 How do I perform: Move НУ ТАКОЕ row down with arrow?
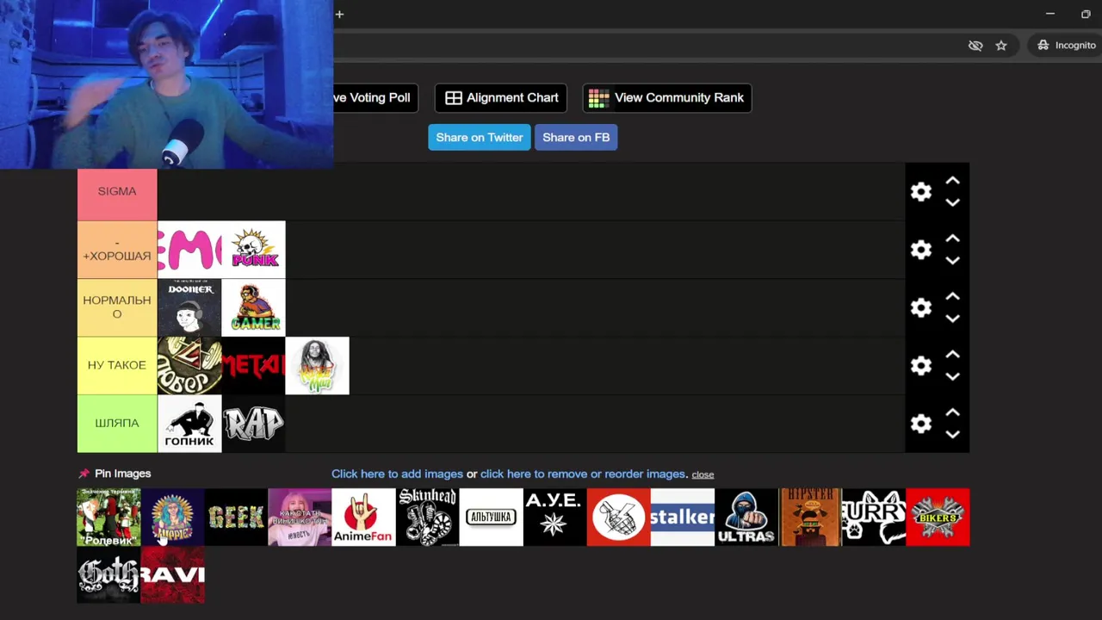pyautogui.click(x=952, y=375)
